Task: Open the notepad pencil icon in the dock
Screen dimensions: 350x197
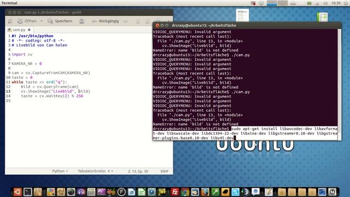Action: [x=269, y=192]
